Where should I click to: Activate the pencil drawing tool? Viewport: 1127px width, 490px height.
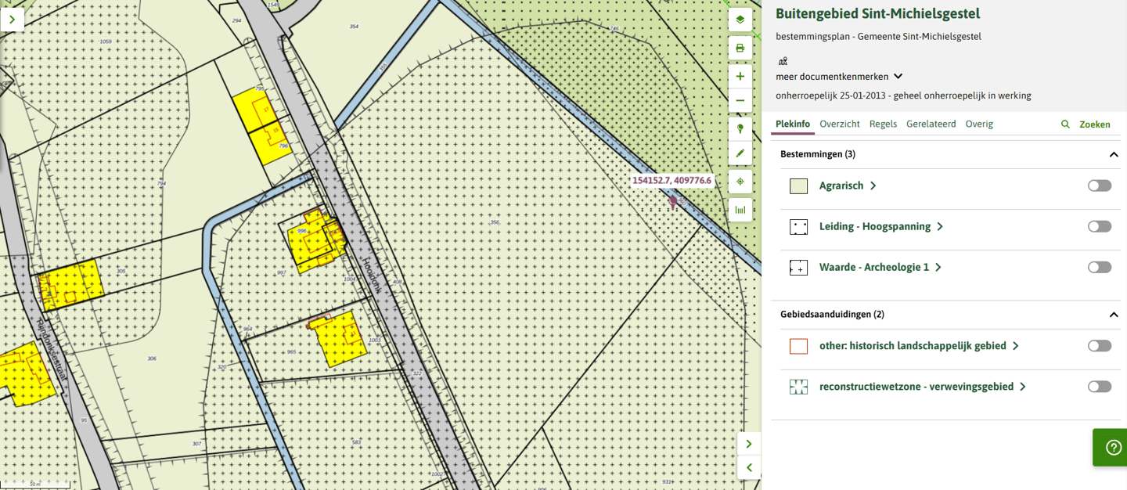coord(740,153)
